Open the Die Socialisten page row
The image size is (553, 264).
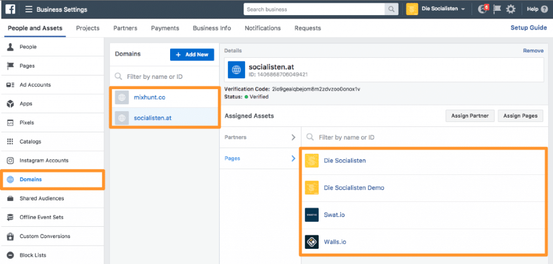click(422, 161)
